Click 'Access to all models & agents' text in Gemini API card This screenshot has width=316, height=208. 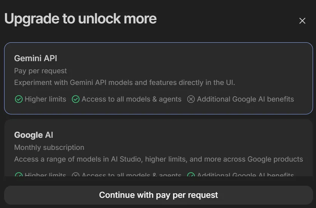[x=131, y=99]
